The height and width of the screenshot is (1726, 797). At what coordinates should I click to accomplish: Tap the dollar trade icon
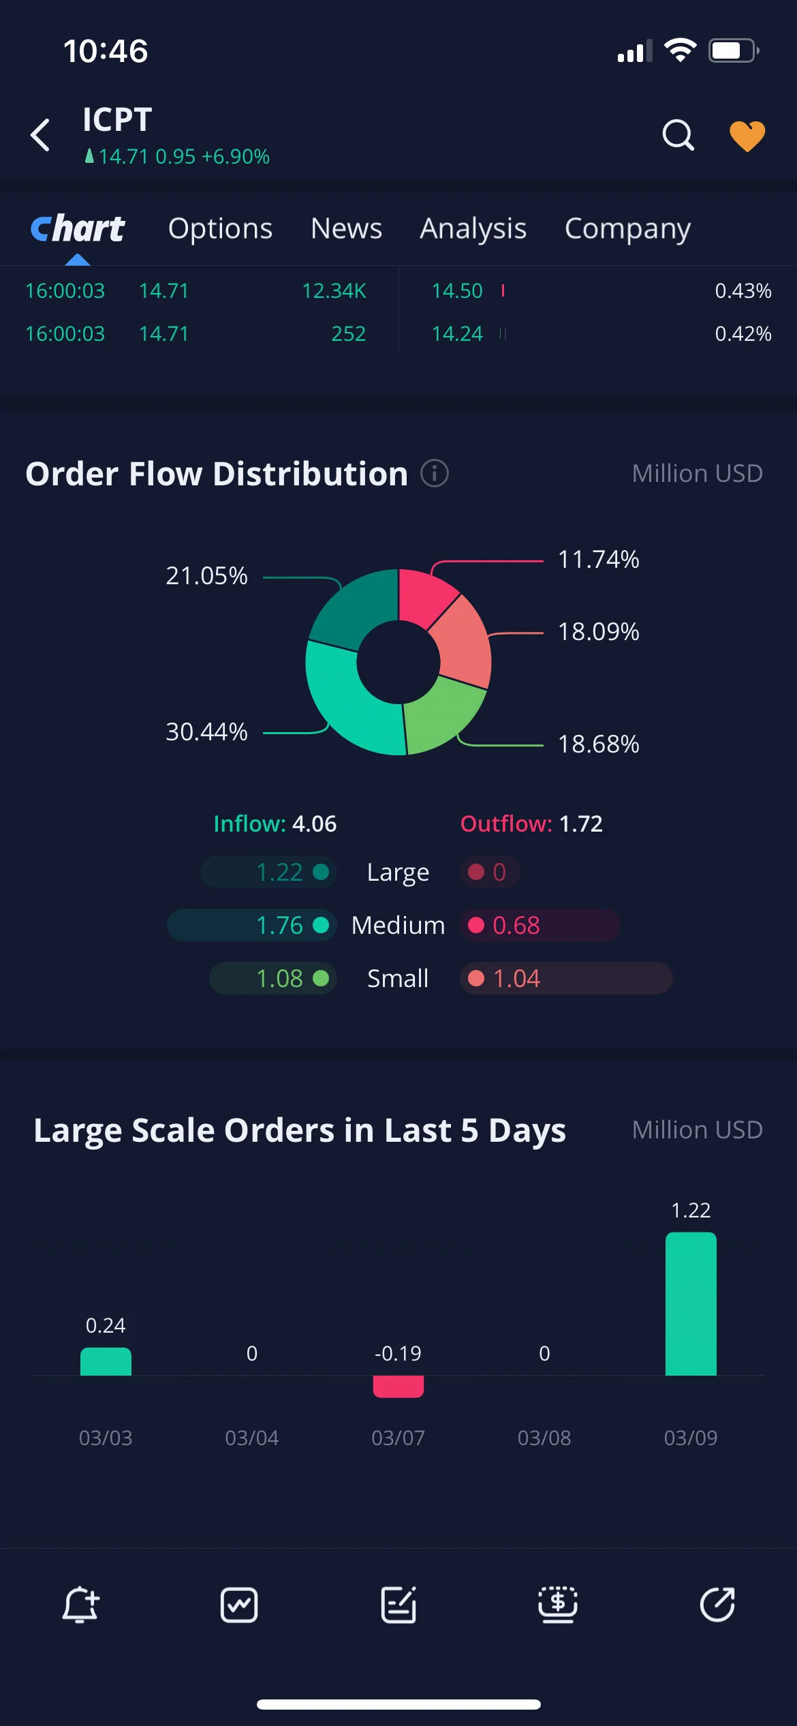tap(558, 1605)
